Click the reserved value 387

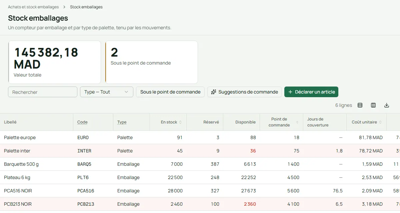tap(215, 164)
